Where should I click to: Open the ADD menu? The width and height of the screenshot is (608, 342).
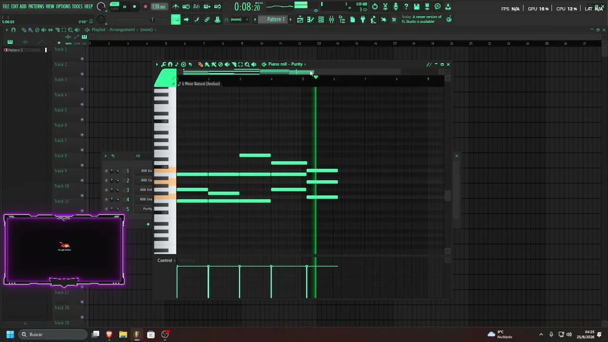[x=23, y=7]
